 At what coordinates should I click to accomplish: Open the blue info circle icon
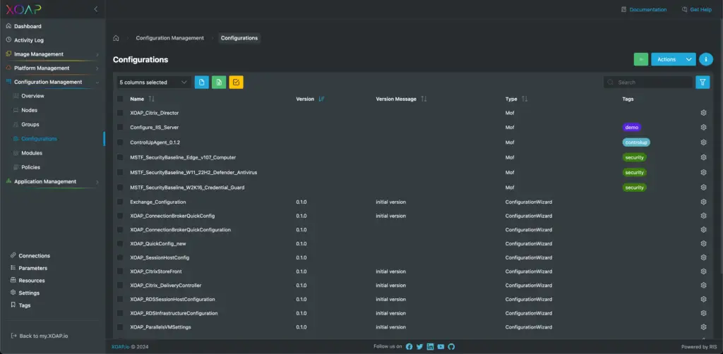[x=706, y=59]
